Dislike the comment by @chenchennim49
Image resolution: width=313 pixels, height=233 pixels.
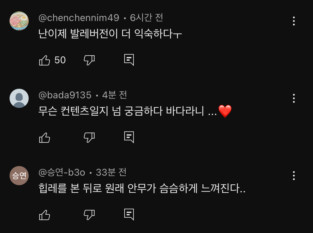coord(89,60)
